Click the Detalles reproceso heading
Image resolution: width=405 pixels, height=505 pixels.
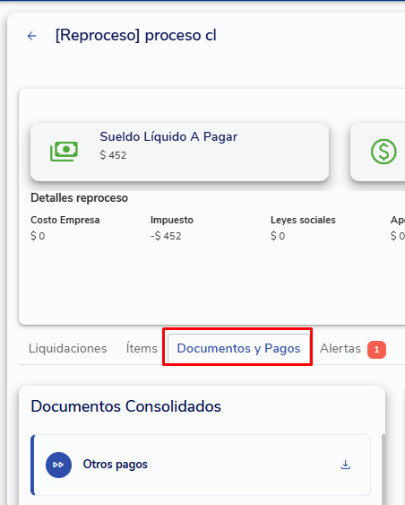click(79, 197)
